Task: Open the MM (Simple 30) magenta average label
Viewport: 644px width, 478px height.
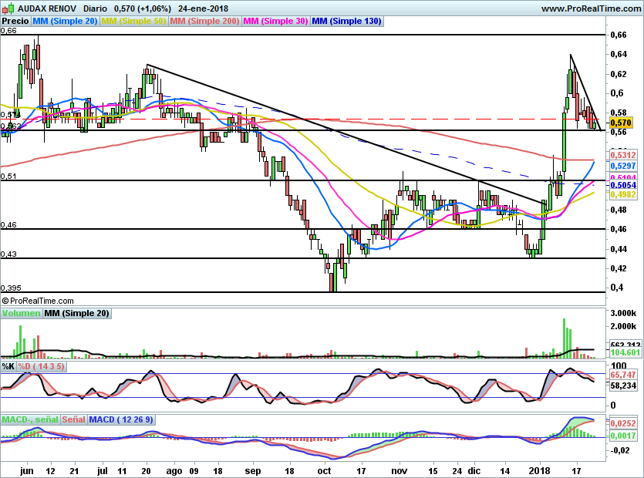Action: click(x=275, y=21)
